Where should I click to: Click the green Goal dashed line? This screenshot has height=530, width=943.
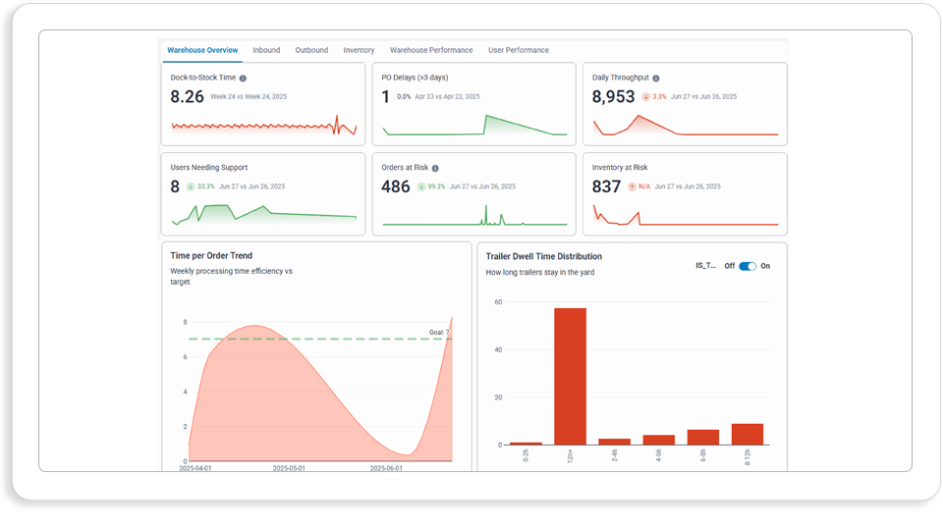tap(320, 339)
